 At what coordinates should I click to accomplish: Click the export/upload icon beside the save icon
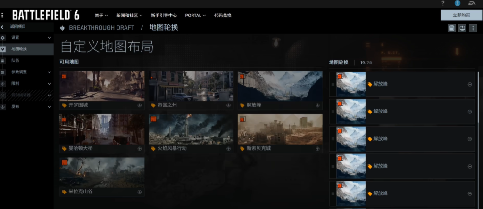[x=462, y=28]
